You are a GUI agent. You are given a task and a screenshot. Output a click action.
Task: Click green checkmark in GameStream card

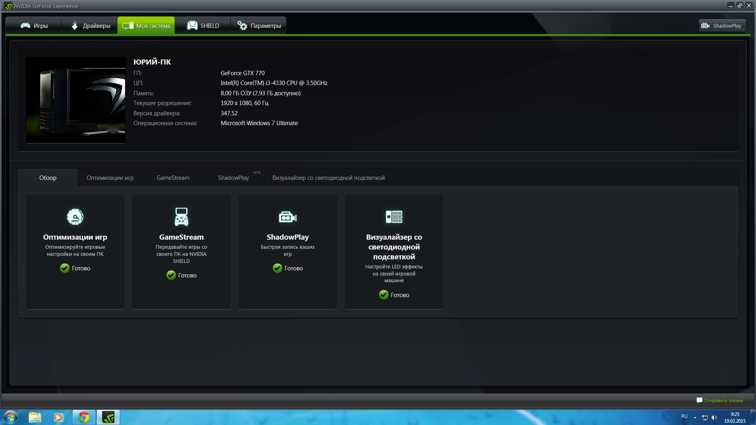click(171, 275)
